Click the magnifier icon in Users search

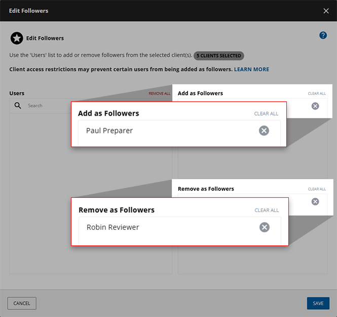18,105
